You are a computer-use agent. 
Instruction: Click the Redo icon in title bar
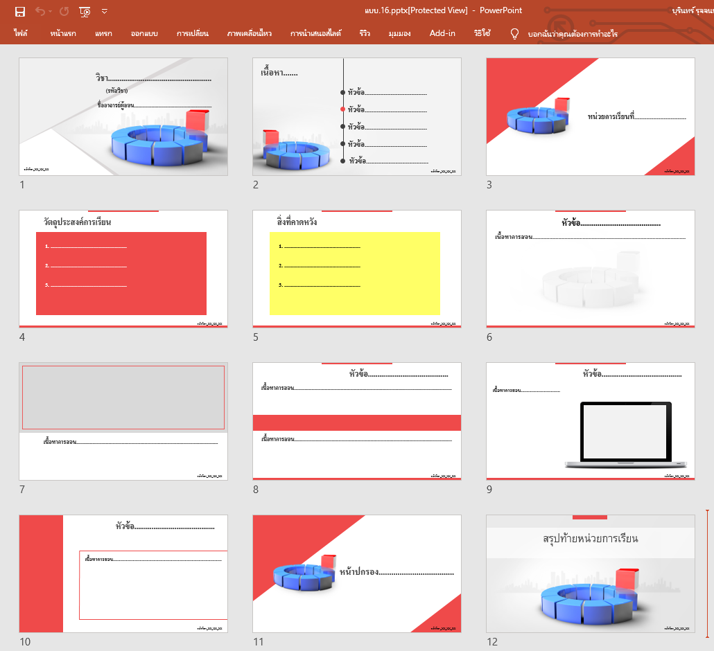(x=64, y=11)
